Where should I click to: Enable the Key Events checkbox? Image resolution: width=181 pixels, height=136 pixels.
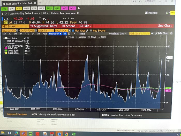point(91,31)
